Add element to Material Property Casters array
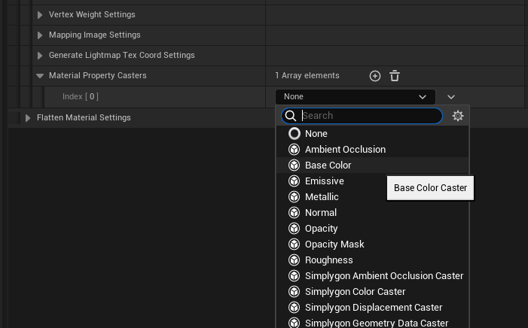The height and width of the screenshot is (328, 528). pos(375,76)
